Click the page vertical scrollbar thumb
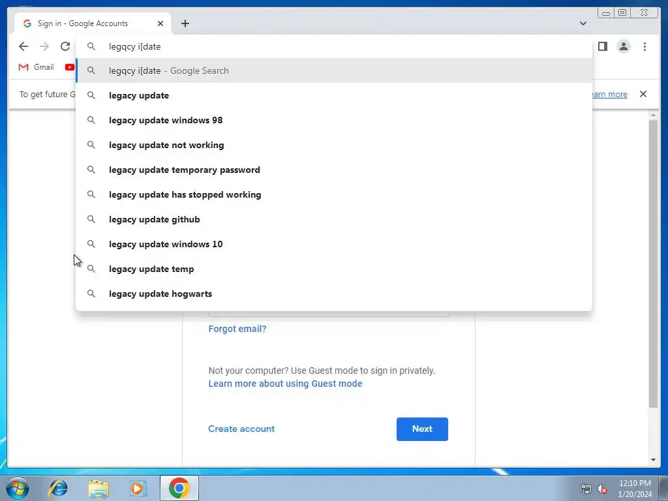Screen dimensions: 668x501 pyautogui.click(x=653, y=264)
